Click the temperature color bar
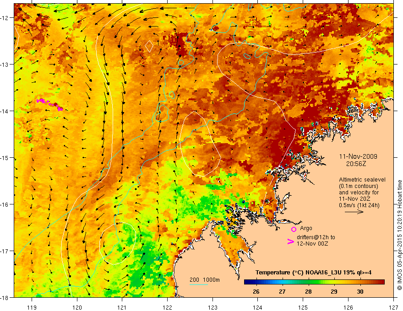This screenshot has width=403, height=311. coord(314,282)
